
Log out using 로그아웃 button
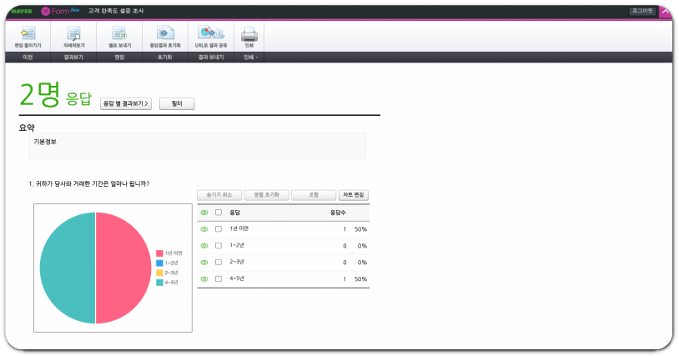tap(642, 11)
